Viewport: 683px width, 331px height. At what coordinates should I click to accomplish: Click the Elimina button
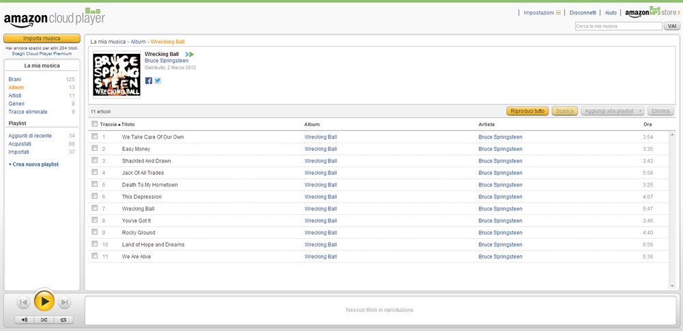tap(660, 111)
